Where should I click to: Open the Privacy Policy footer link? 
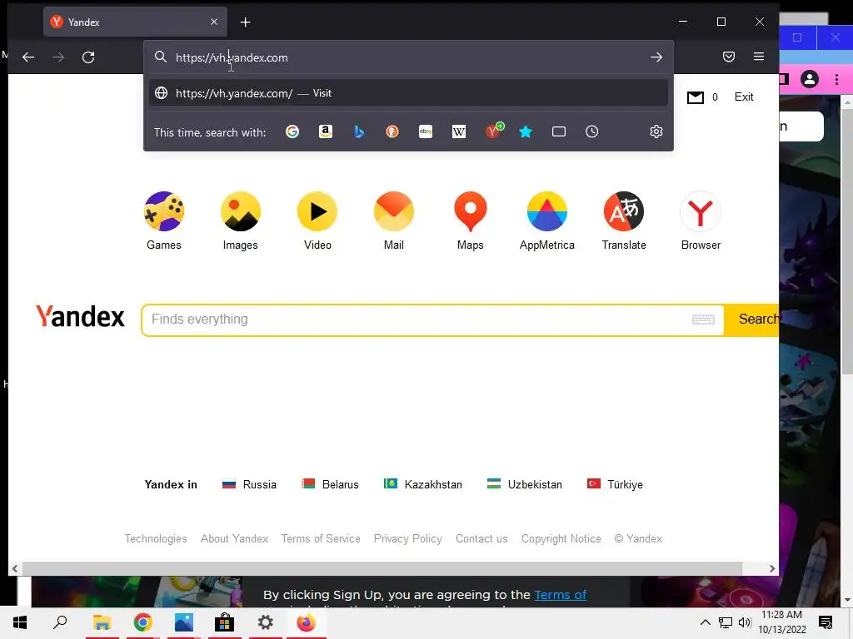(408, 538)
